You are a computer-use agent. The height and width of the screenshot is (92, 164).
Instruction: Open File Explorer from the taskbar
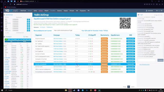point(66,90)
